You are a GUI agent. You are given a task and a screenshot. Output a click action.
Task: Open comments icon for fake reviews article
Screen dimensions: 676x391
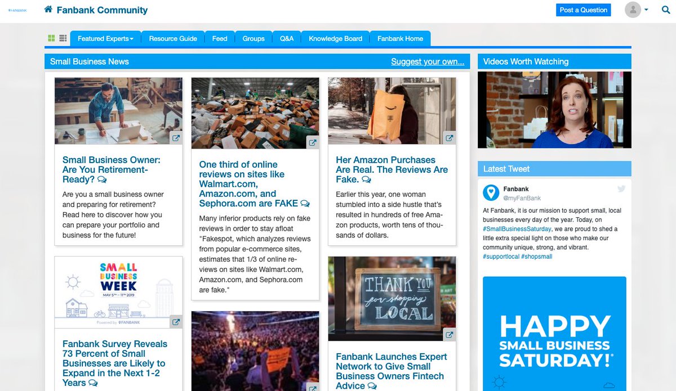pyautogui.click(x=305, y=204)
